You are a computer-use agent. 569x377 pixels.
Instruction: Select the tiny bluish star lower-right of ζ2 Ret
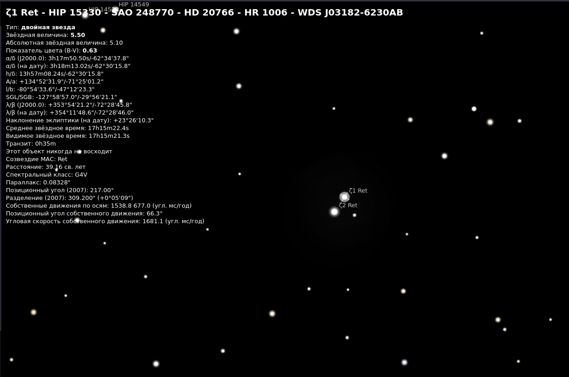407,234
